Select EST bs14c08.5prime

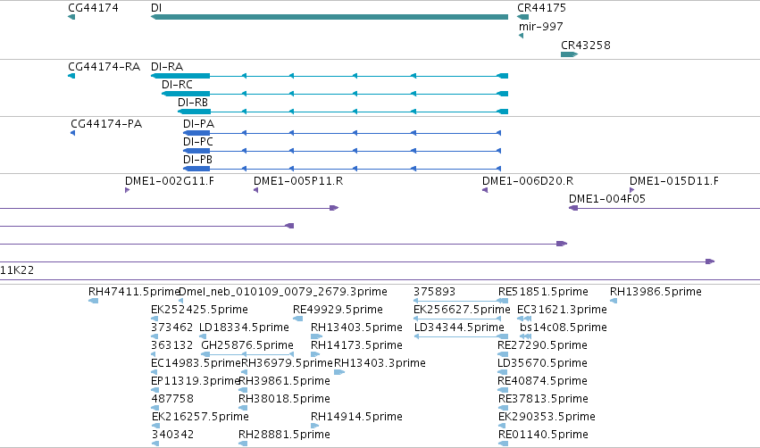[x=564, y=328]
